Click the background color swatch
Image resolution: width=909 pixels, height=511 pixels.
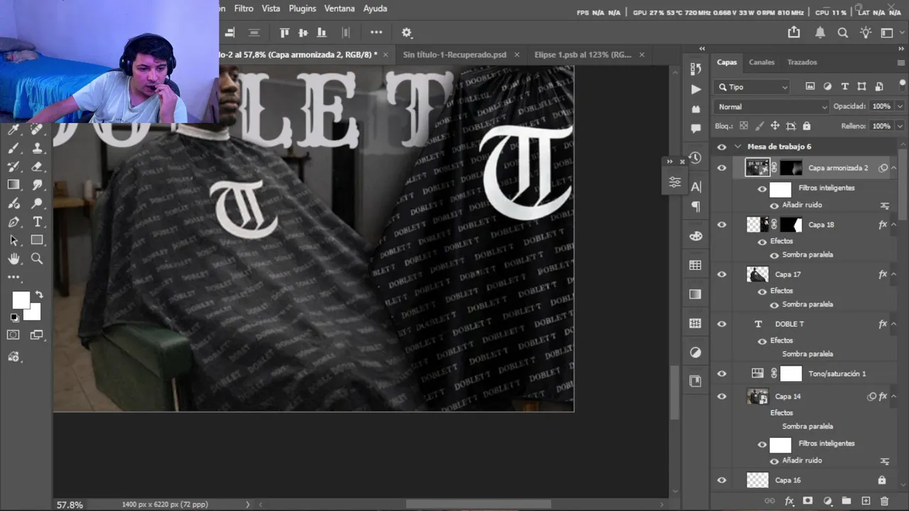coord(34,312)
